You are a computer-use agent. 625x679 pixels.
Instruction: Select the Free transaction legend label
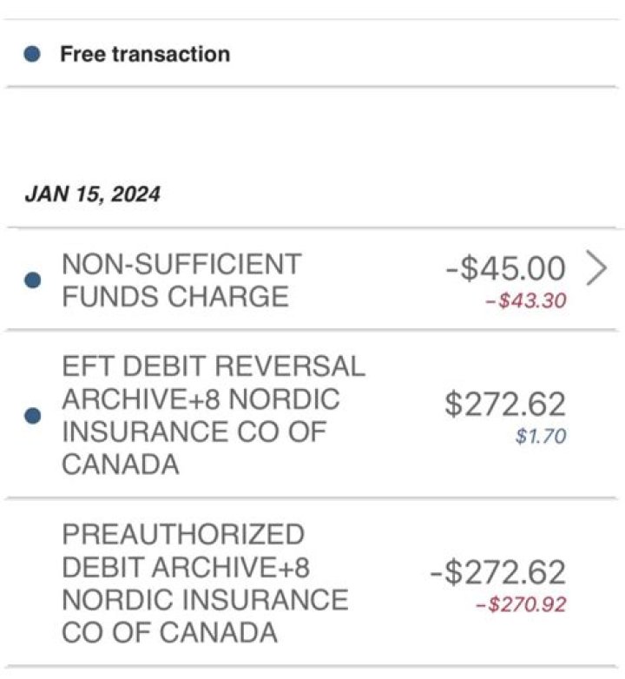tap(144, 54)
